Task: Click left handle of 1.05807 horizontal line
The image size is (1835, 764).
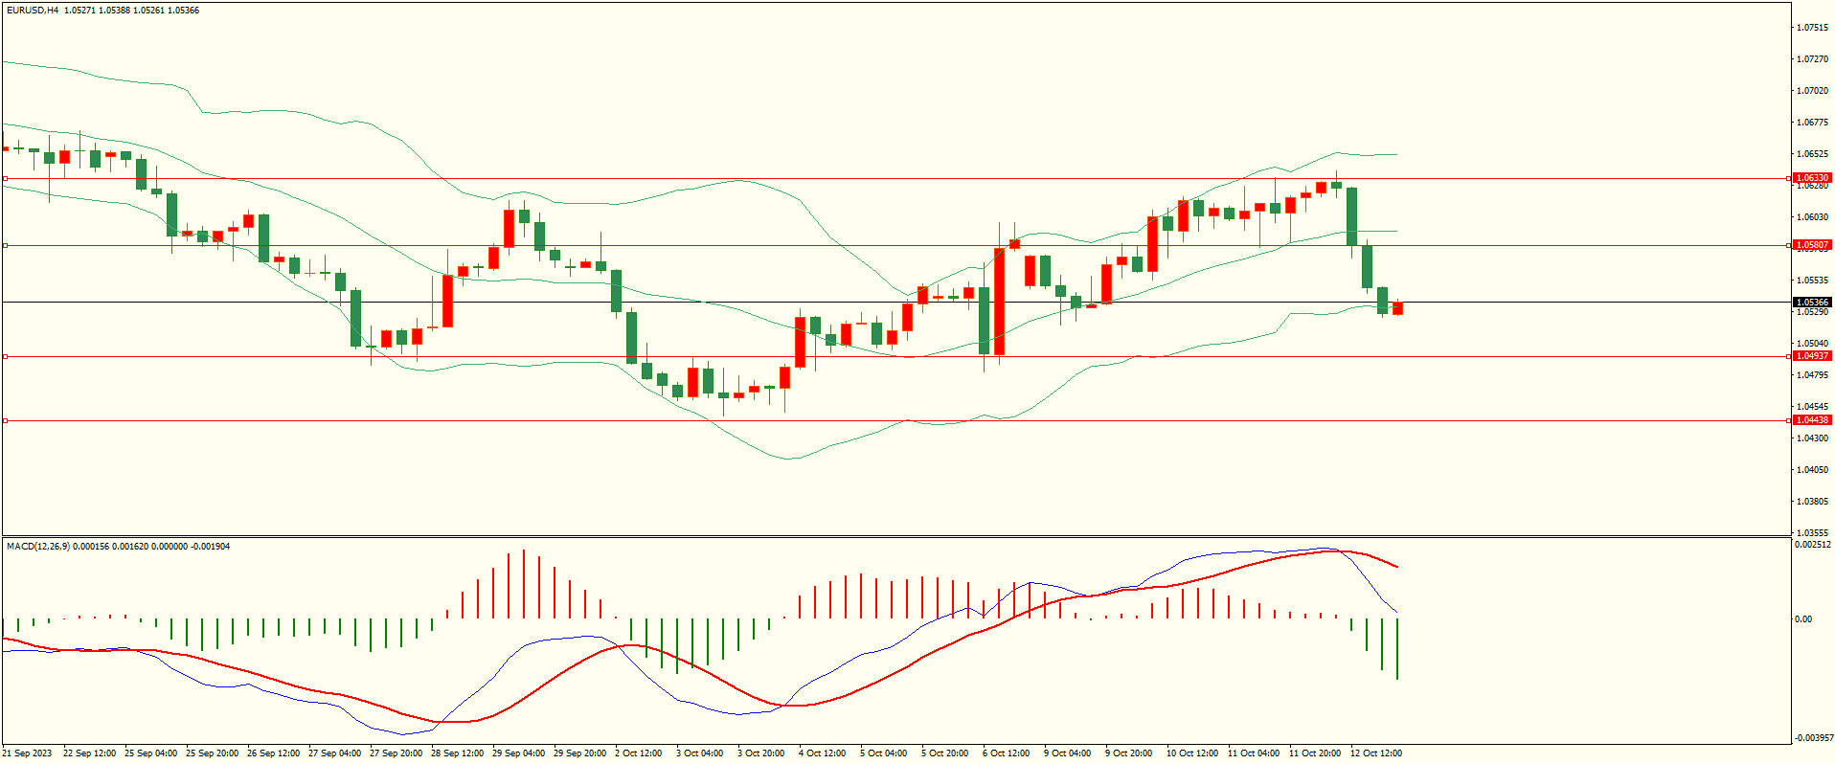Action: pos(5,245)
